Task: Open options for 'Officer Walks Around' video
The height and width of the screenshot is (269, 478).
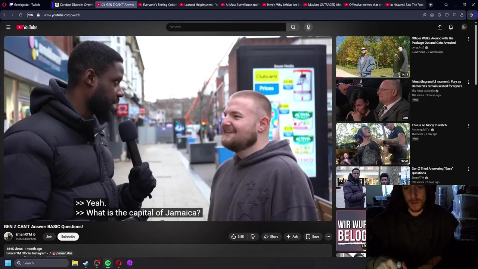Action: click(x=469, y=39)
